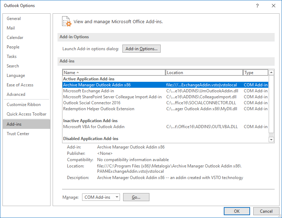Sort add-ins by Name column header
The width and height of the screenshot is (282, 218).
click(114, 73)
